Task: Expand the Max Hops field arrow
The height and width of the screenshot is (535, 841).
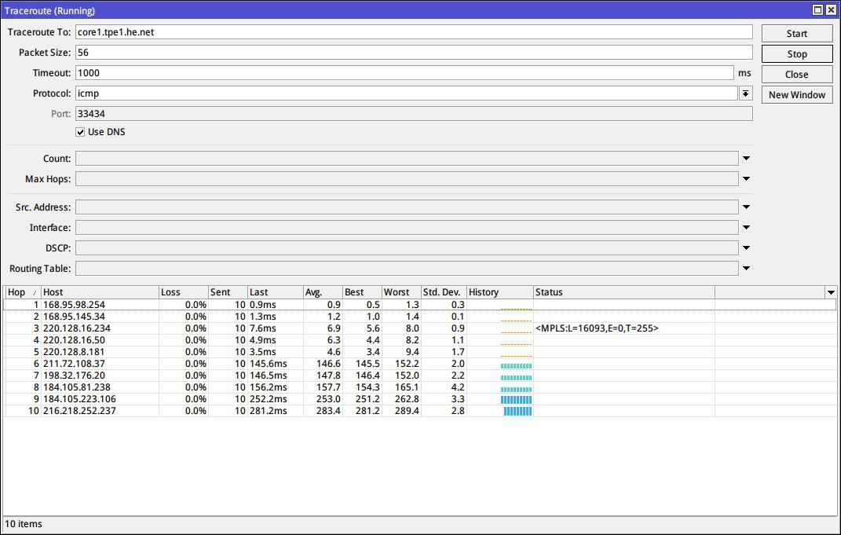Action: point(746,179)
